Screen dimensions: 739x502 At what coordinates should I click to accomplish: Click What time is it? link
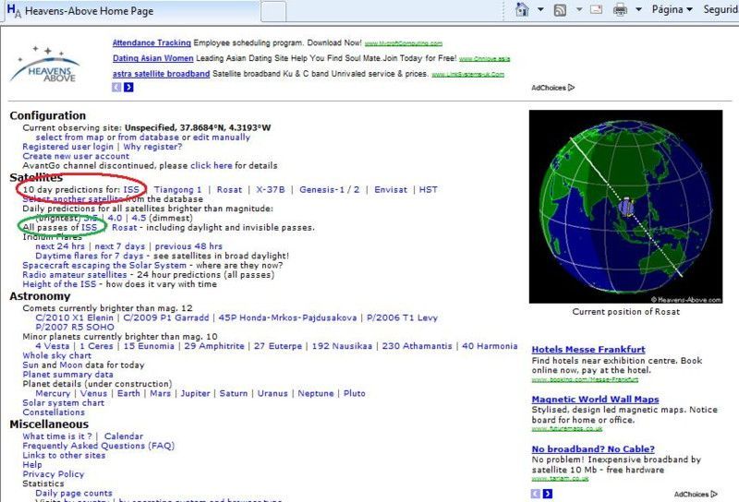[x=57, y=436]
